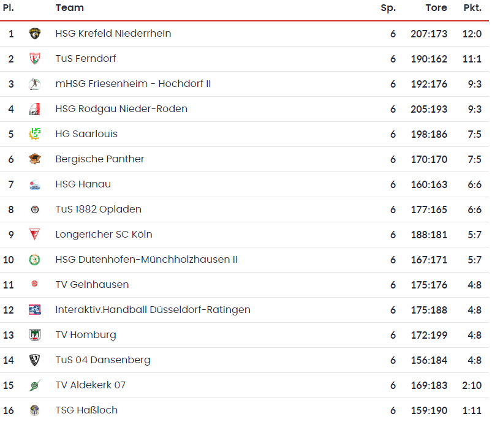Open the HSG Hanau team page
The width and height of the screenshot is (492, 422).
(x=83, y=184)
